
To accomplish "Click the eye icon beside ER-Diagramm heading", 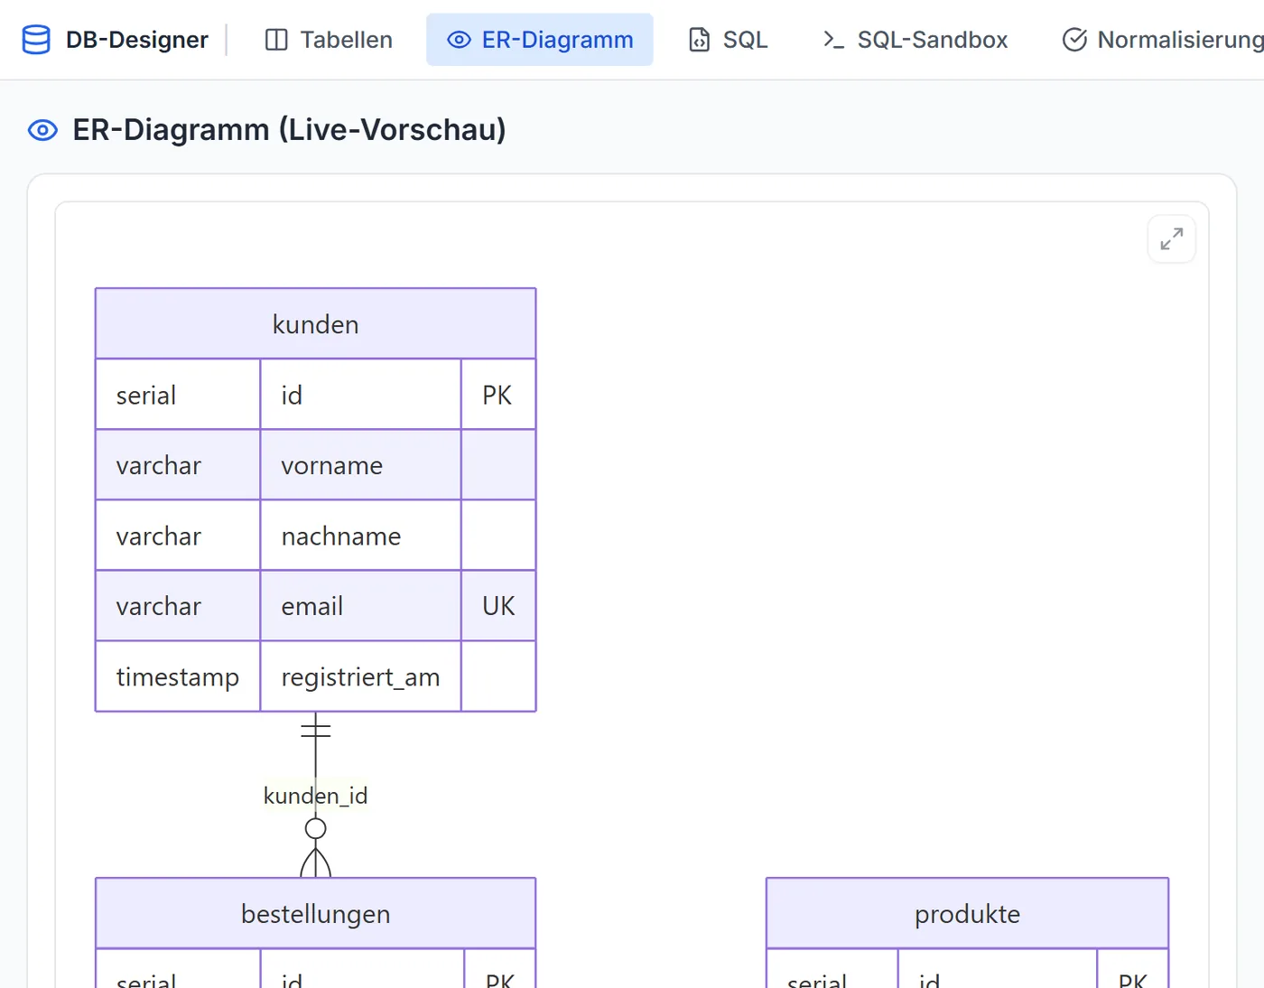I will pyautogui.click(x=42, y=130).
